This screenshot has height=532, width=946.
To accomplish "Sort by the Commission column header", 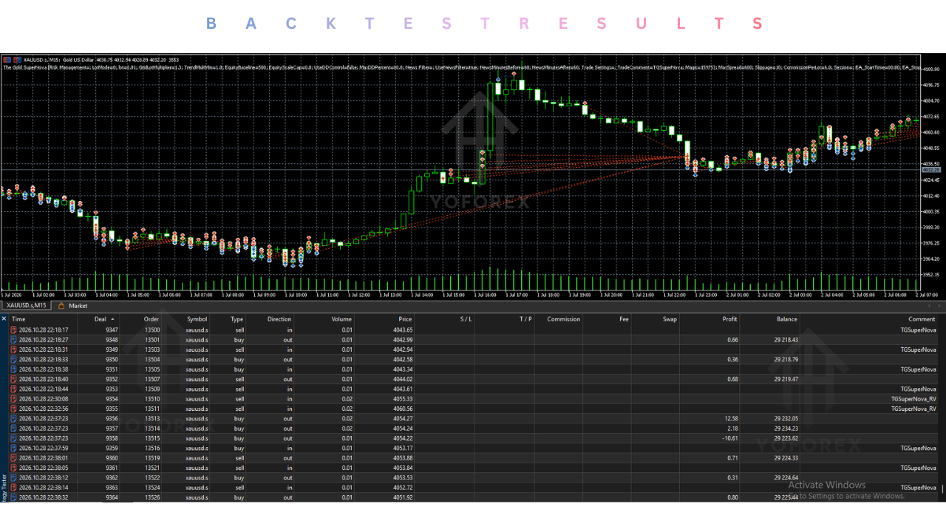I will coord(564,319).
